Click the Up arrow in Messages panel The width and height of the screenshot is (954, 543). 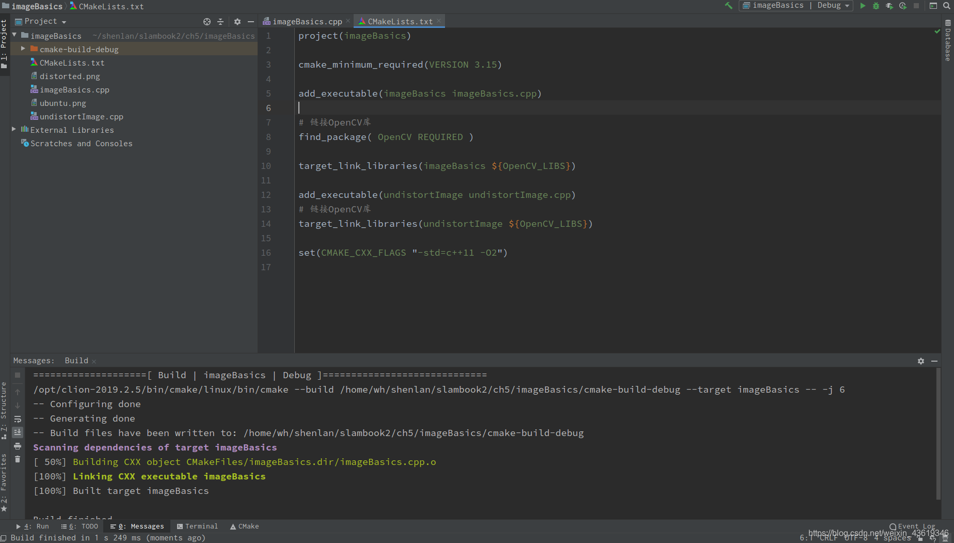point(18,392)
